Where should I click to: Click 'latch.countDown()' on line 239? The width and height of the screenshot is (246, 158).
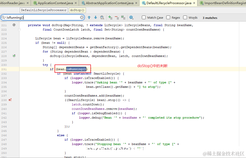point(87,104)
